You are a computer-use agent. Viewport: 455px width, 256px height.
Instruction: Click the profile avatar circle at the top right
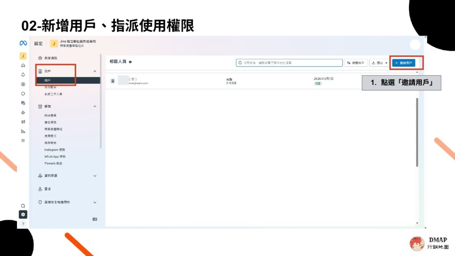pos(415,44)
